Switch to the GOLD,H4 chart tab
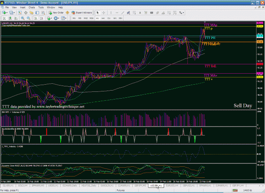Viewport: 265px width, 193px height. (x=22, y=185)
